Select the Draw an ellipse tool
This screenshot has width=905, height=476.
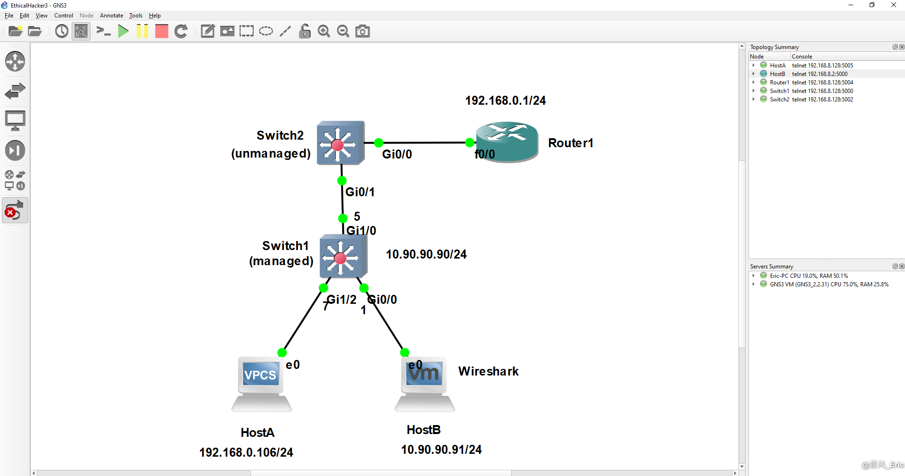point(266,31)
